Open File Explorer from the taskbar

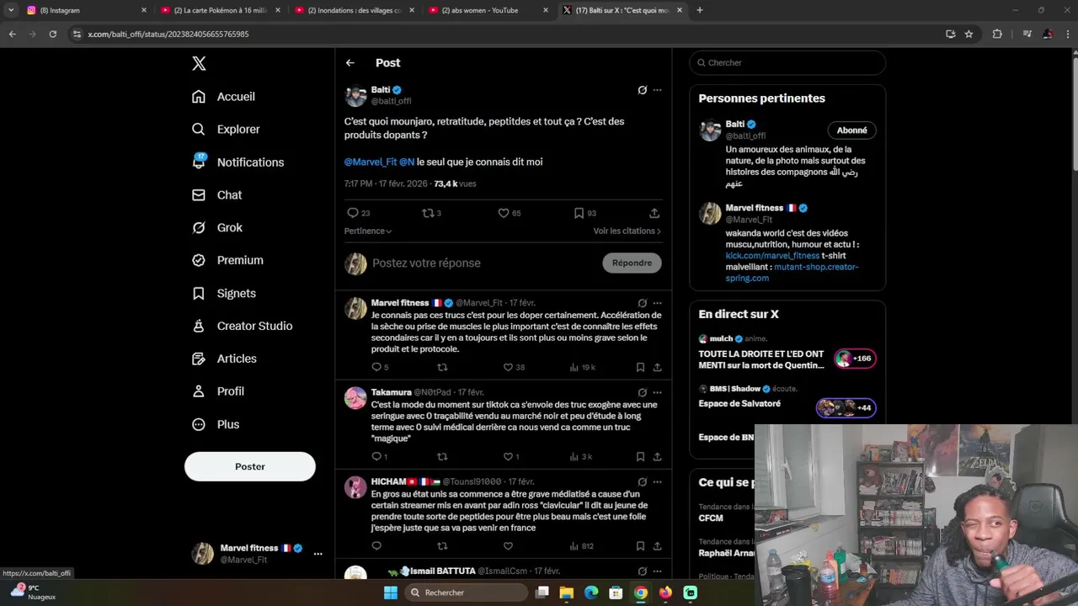click(x=567, y=593)
